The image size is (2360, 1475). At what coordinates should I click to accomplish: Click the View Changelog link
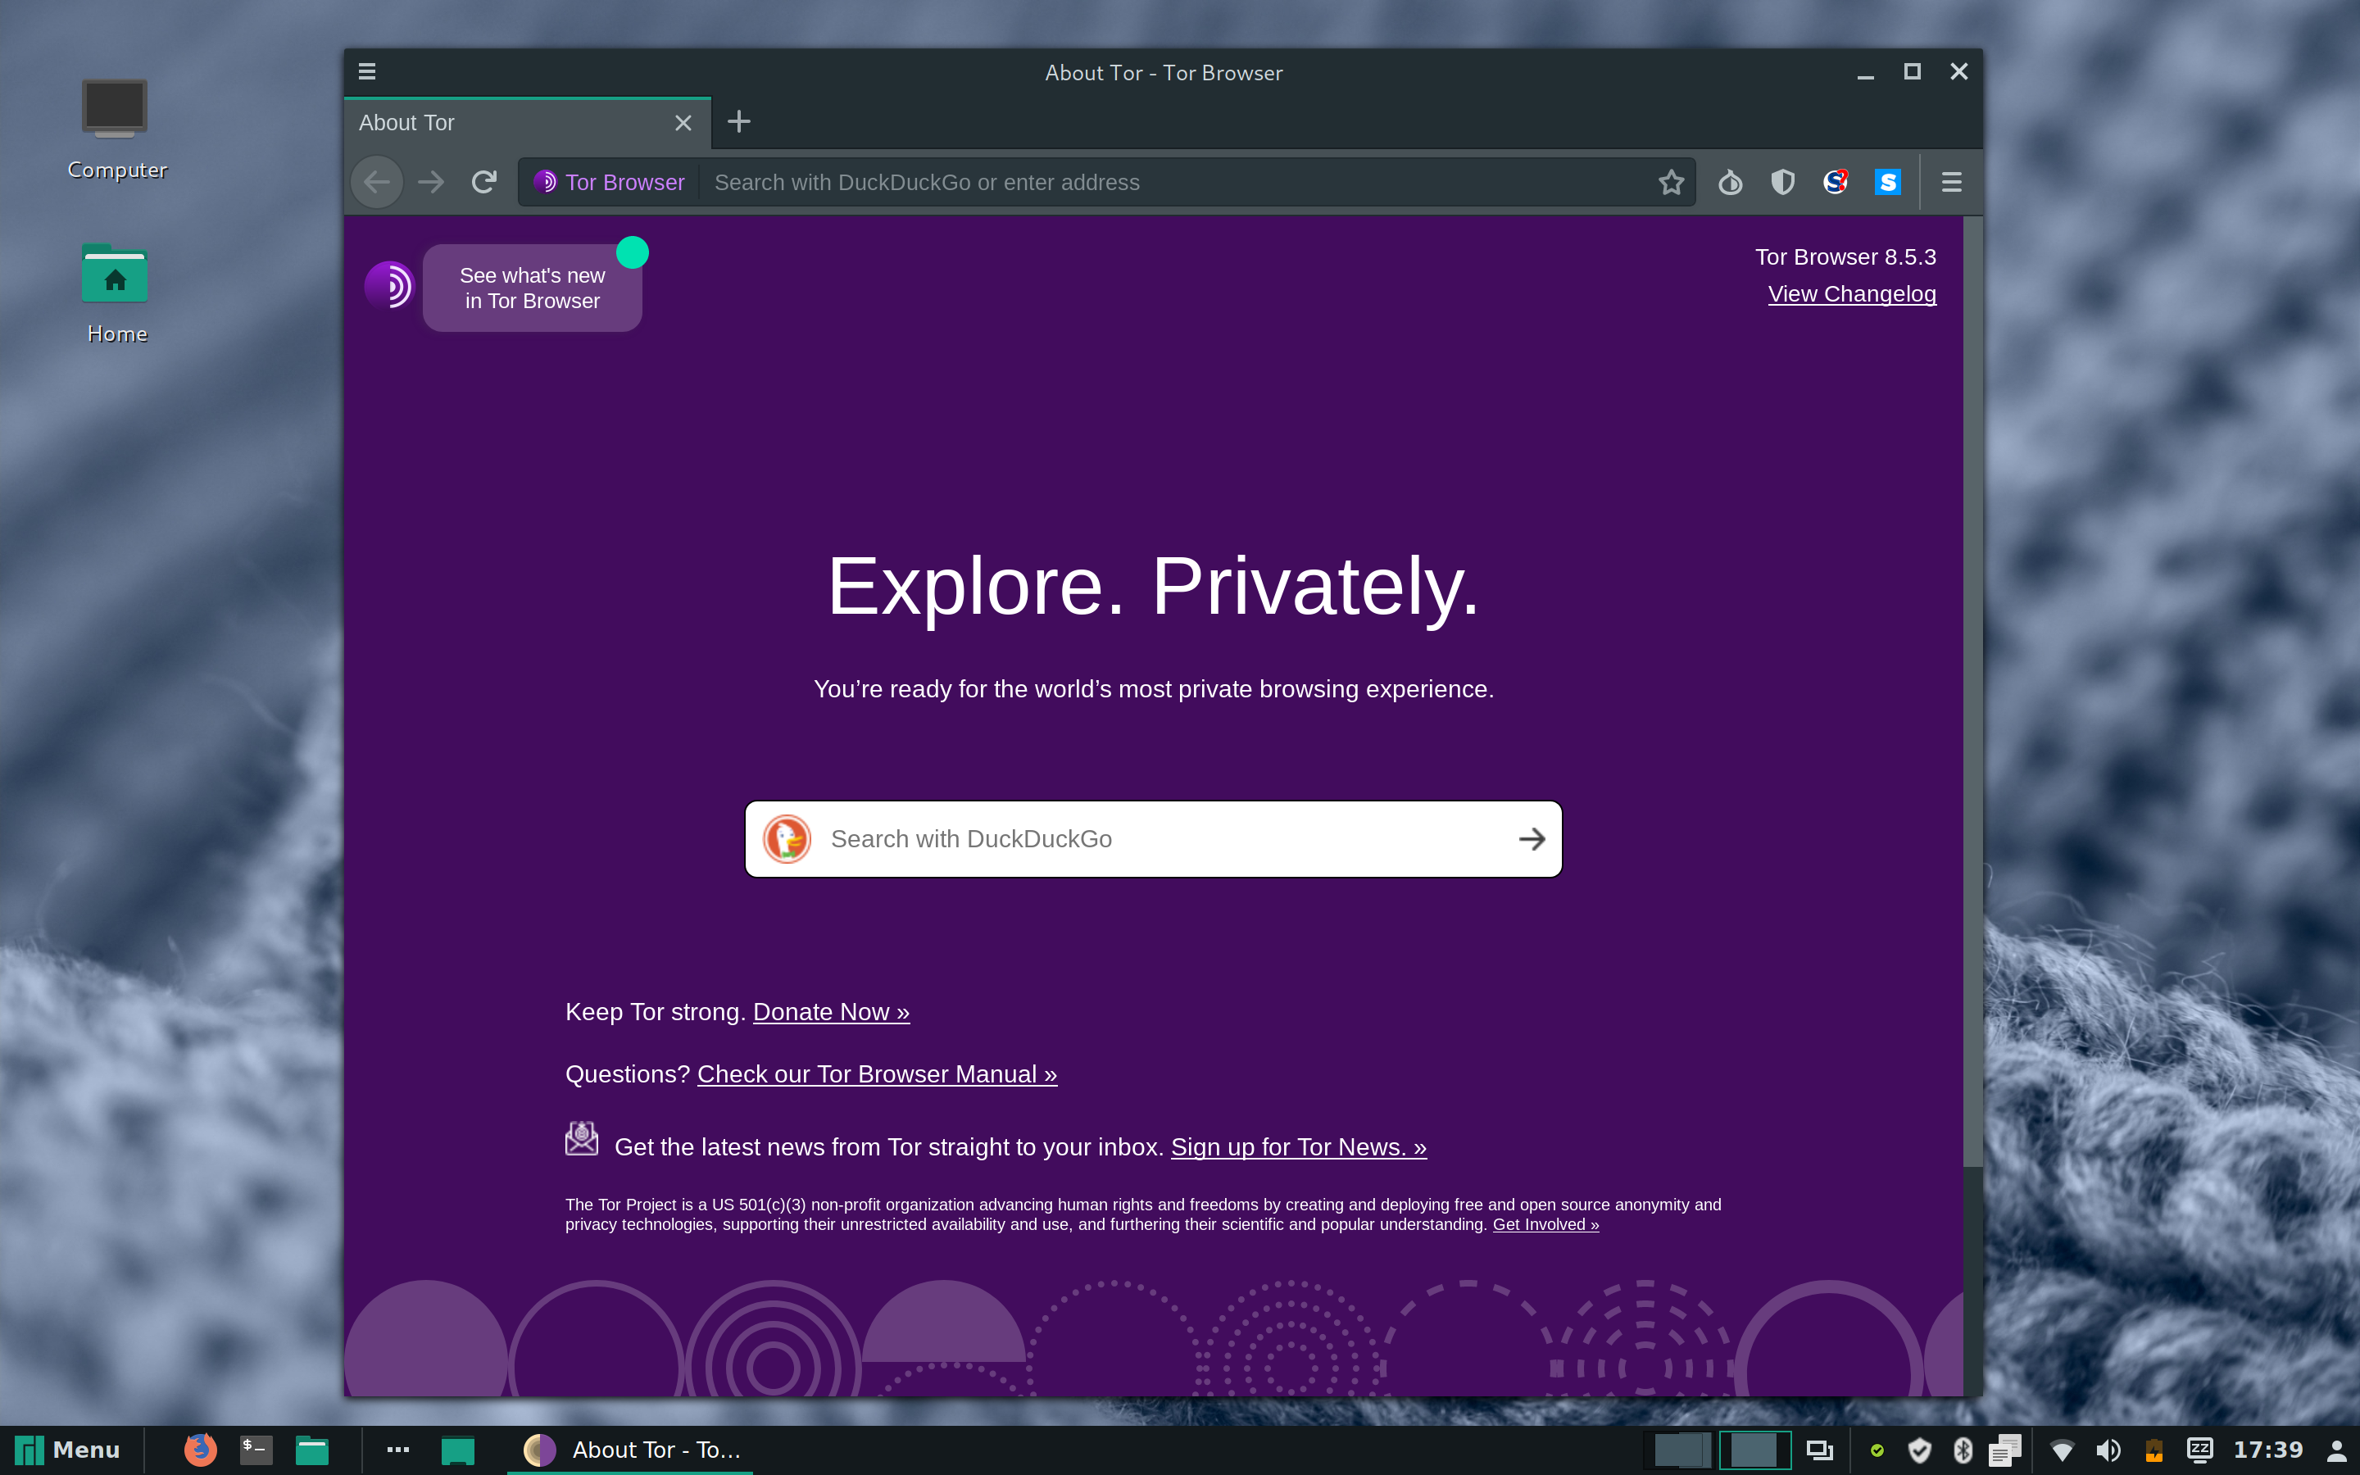click(x=1852, y=293)
